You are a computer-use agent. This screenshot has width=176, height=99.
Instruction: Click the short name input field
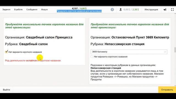pyautogui.click(x=129, y=52)
